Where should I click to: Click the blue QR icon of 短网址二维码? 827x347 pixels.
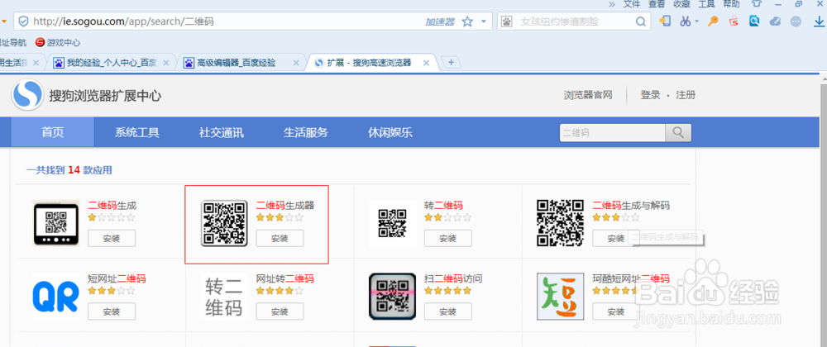coord(56,297)
